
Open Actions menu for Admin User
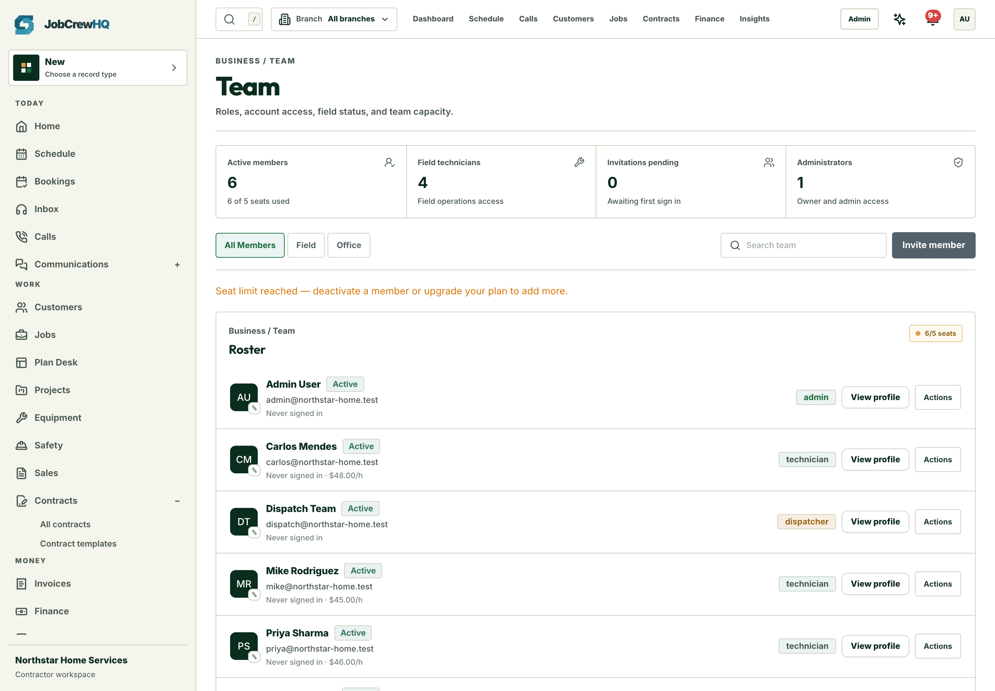click(x=937, y=397)
